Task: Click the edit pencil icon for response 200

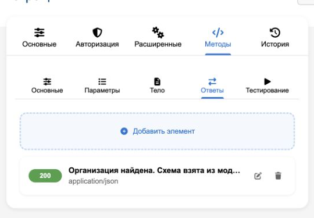Action: tap(258, 176)
